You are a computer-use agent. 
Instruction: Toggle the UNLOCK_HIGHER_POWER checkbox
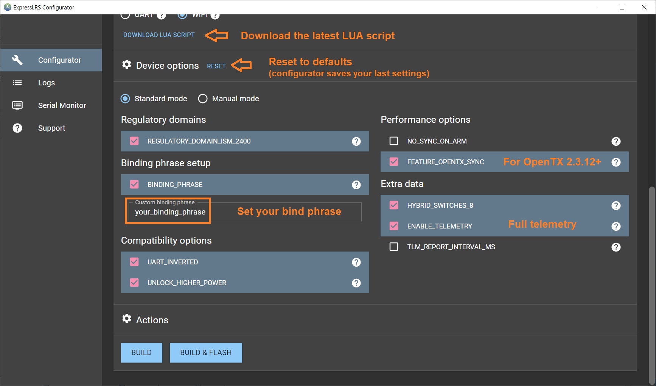(x=134, y=283)
